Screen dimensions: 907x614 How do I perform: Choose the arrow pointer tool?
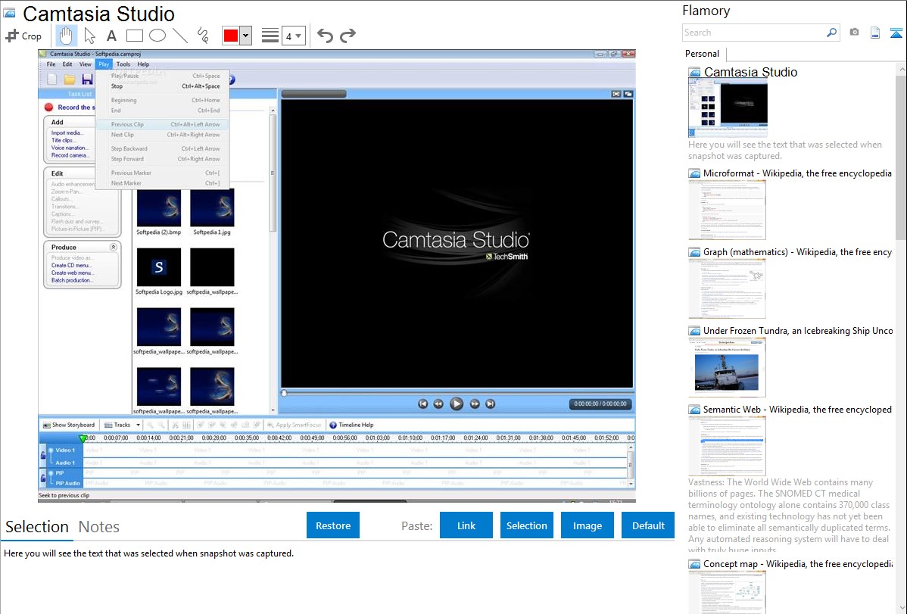(89, 36)
